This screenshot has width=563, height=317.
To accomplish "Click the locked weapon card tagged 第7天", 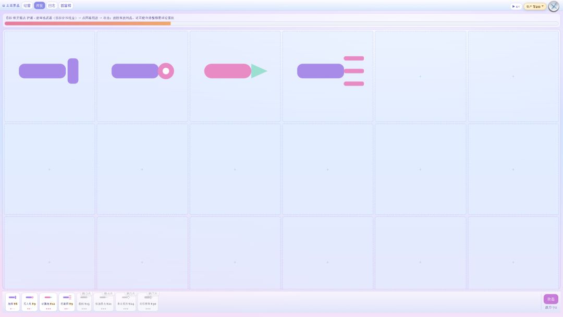I will 148,302.
